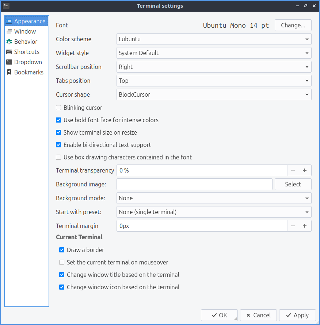Switch to the Shortcuts settings page
320x325 pixels.
coord(27,52)
